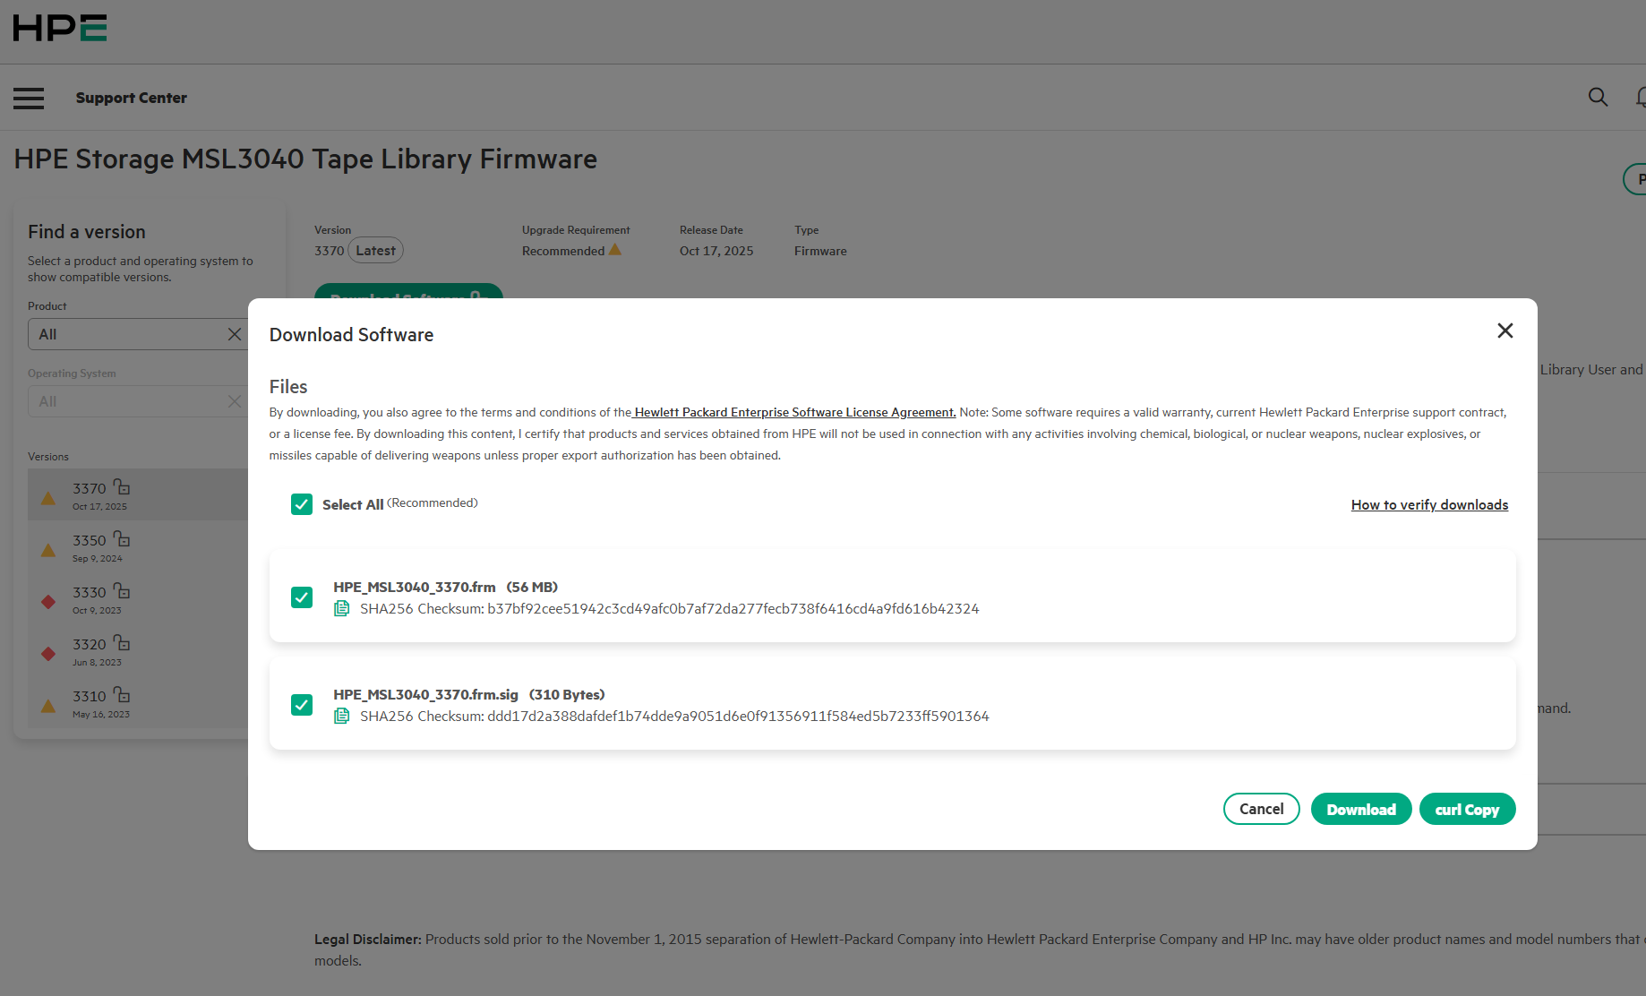This screenshot has height=996, width=1646.
Task: Copy checksum icon for the .frm.sig file
Action: (x=341, y=717)
